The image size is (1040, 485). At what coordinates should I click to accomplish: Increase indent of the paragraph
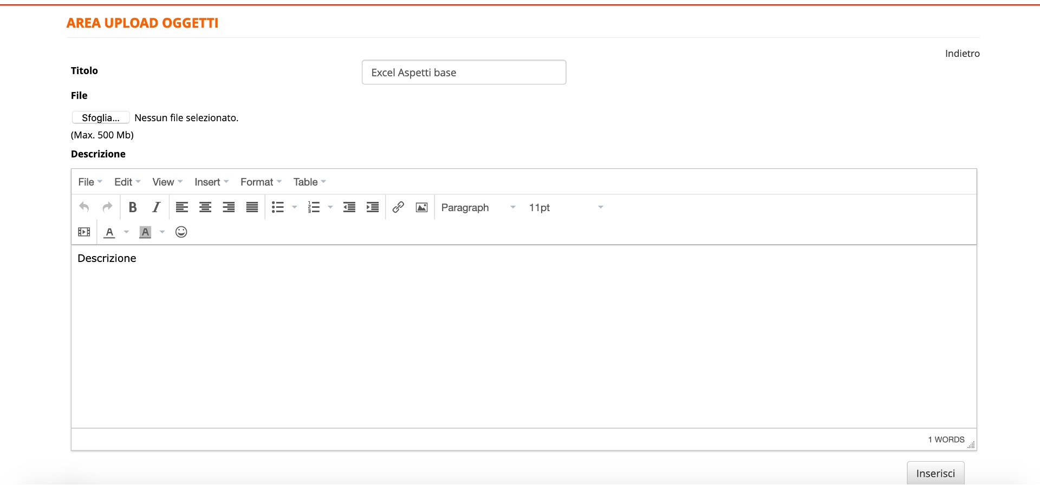tap(373, 207)
